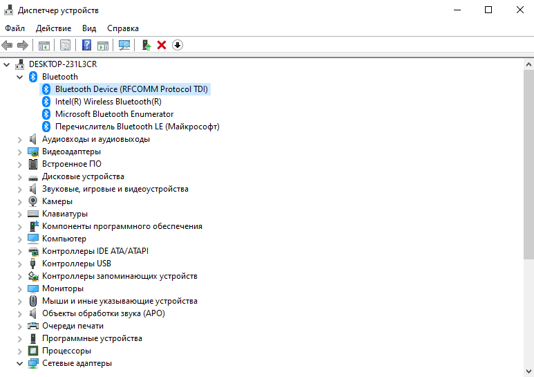Image resolution: width=534 pixels, height=377 pixels.
Task: Toggle the action pane toolbar icon
Action: tap(103, 45)
